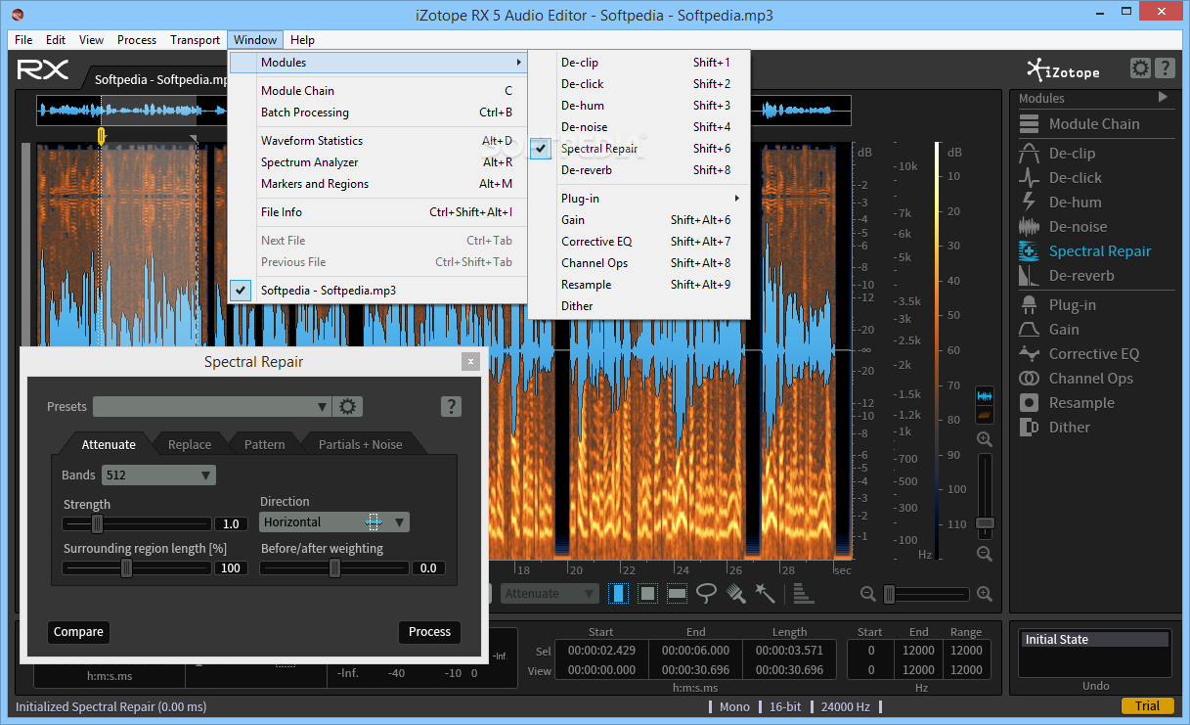Select the time-frequency selection tool
The height and width of the screenshot is (725, 1190).
(647, 593)
